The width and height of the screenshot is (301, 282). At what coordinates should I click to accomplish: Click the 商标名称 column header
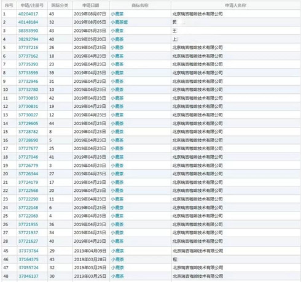point(140,6)
